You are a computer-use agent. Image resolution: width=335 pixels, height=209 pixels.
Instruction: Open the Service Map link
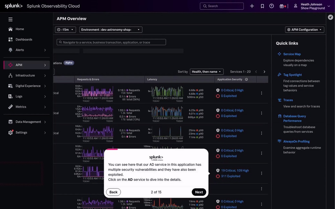(x=292, y=54)
